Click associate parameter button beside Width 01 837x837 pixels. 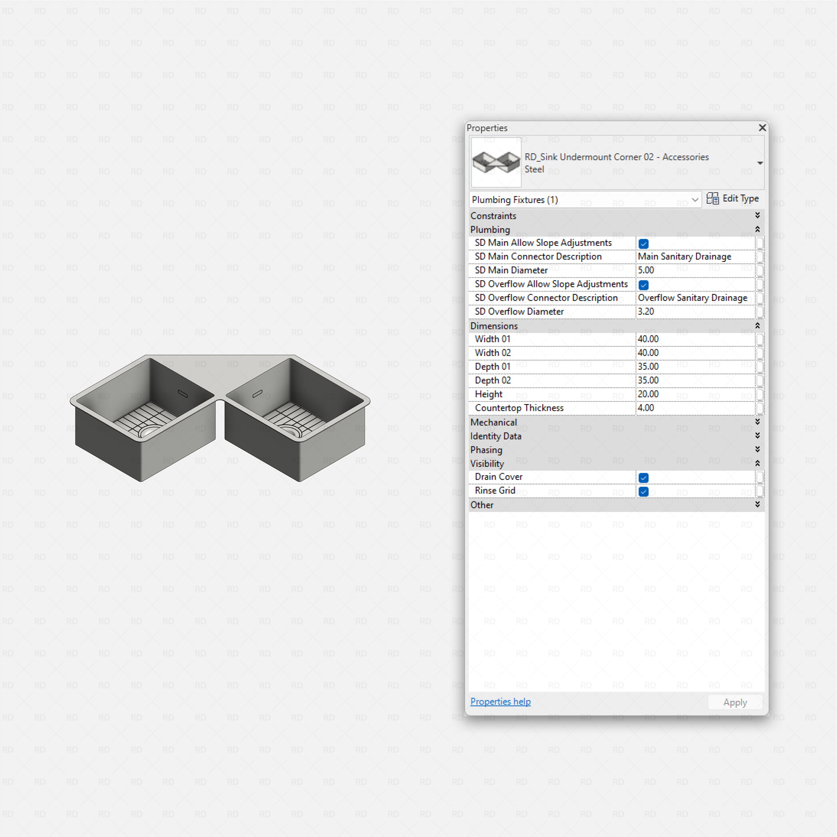coord(761,340)
